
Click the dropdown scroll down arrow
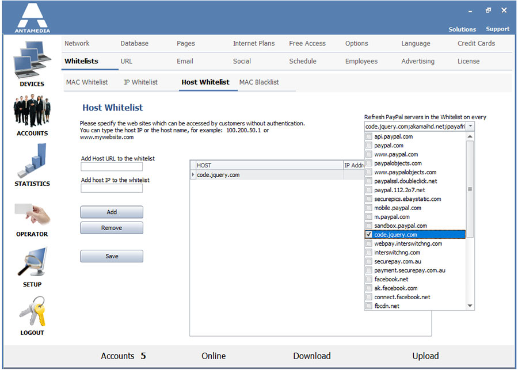pyautogui.click(x=470, y=306)
